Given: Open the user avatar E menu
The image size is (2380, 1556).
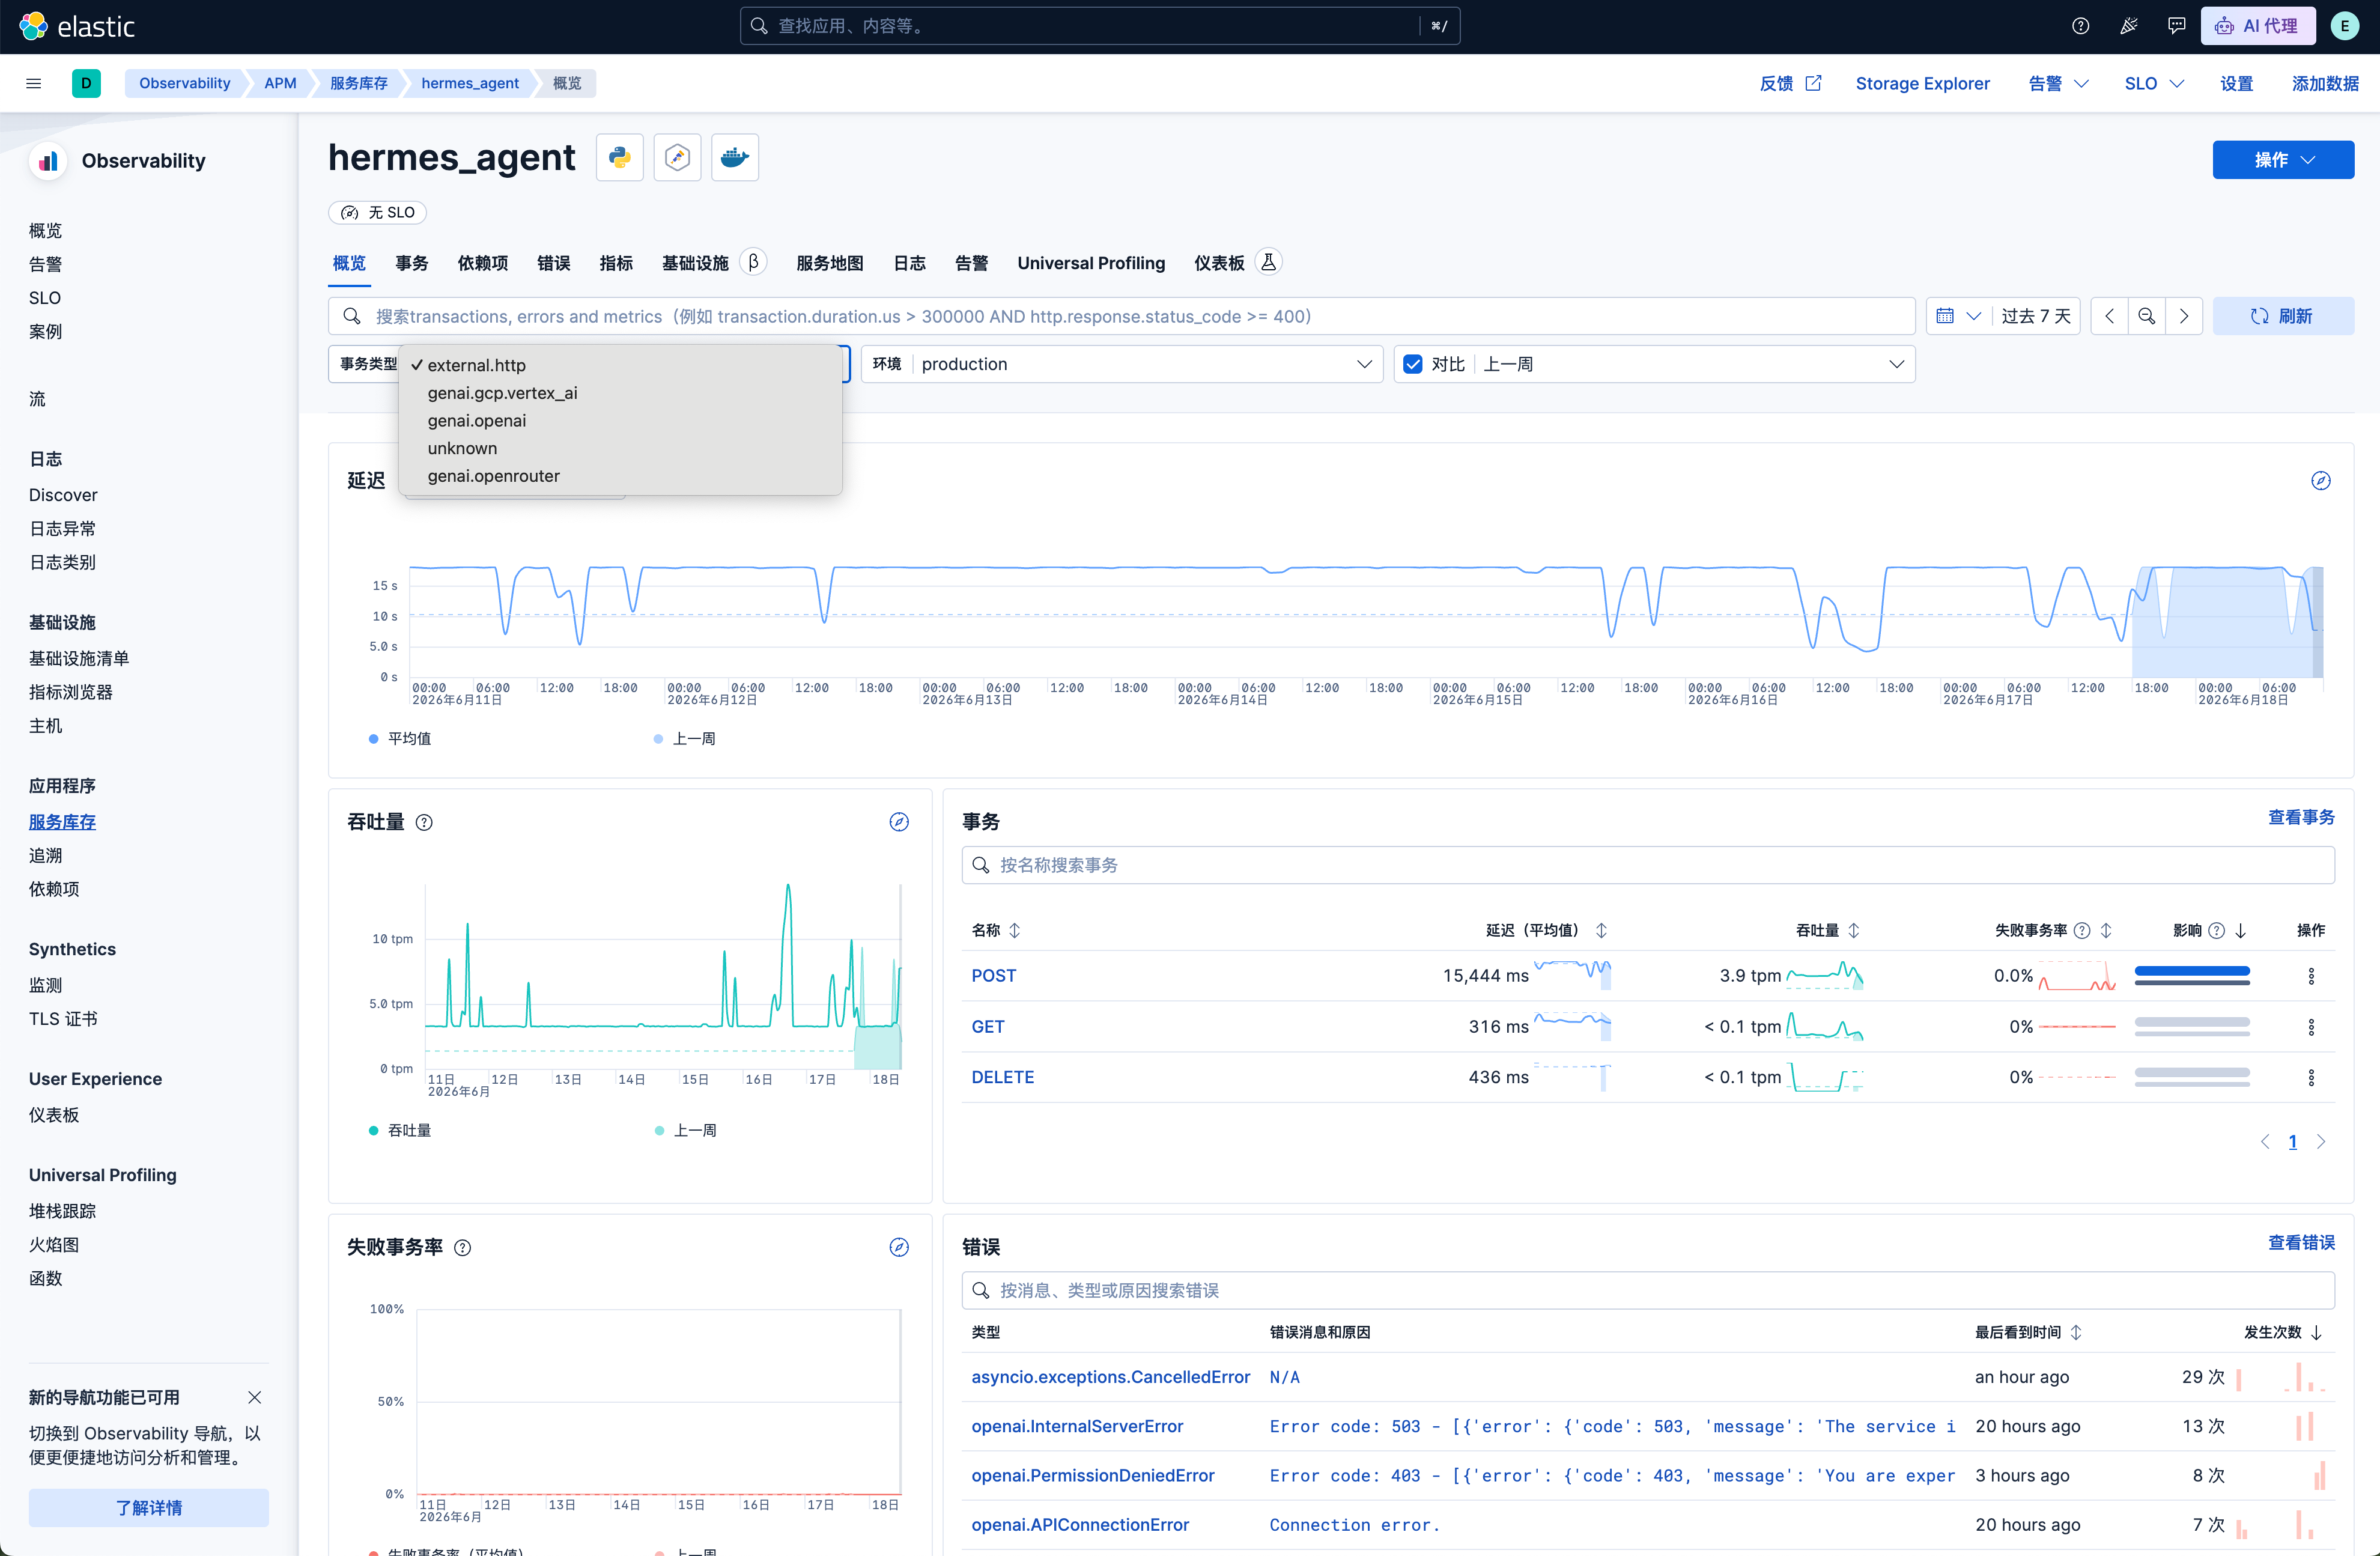Looking at the screenshot, I should tap(2344, 26).
